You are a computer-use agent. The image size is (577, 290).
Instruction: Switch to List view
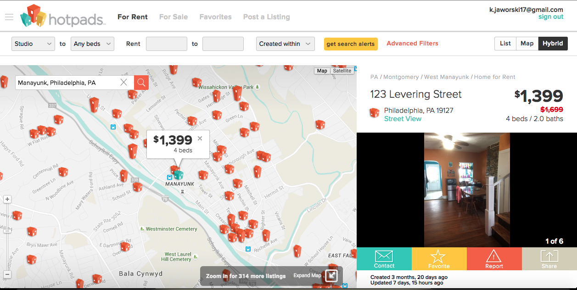(x=505, y=44)
